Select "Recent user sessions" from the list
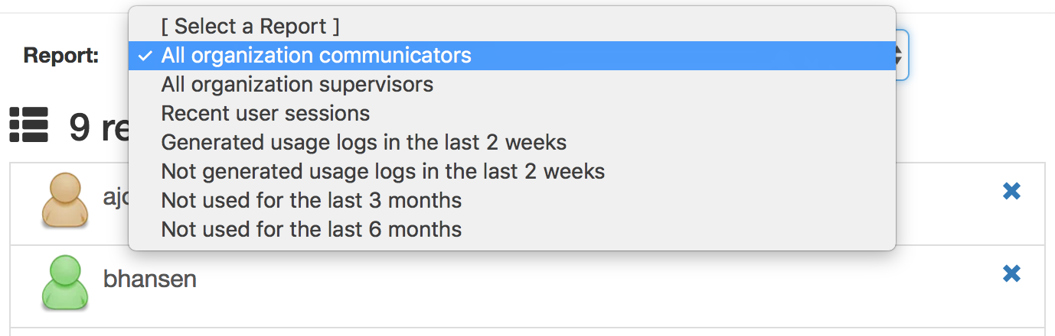Image resolution: width=1055 pixels, height=336 pixels. click(265, 114)
